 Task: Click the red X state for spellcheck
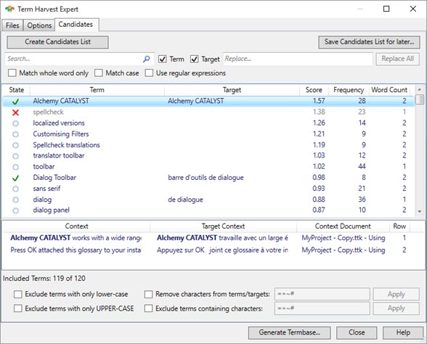[15, 112]
